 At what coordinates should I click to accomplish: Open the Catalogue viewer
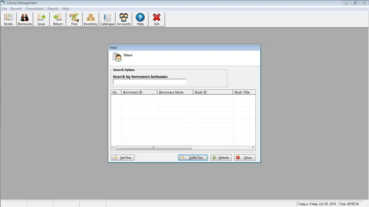[107, 19]
